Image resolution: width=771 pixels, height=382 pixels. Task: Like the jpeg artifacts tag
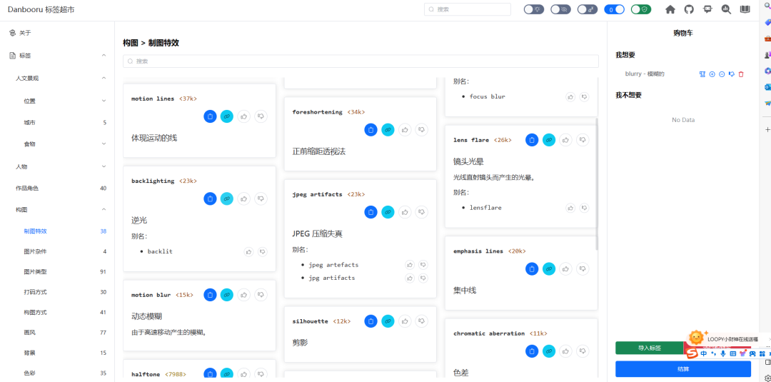click(405, 212)
